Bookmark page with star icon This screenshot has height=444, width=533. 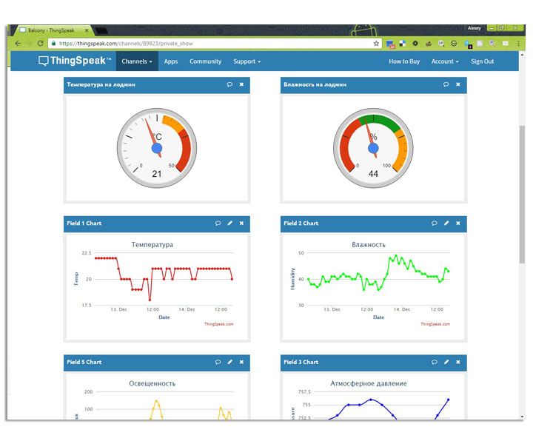click(376, 44)
